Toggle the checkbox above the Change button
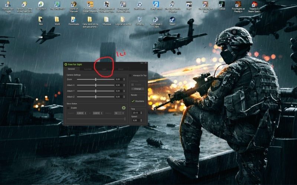This screenshot has height=185, width=297. click(133, 85)
